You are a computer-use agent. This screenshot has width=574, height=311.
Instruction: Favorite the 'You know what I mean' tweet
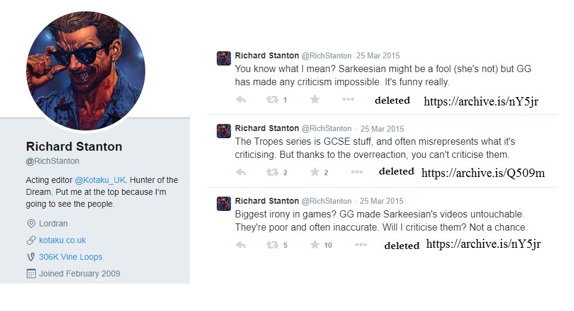coord(314,99)
